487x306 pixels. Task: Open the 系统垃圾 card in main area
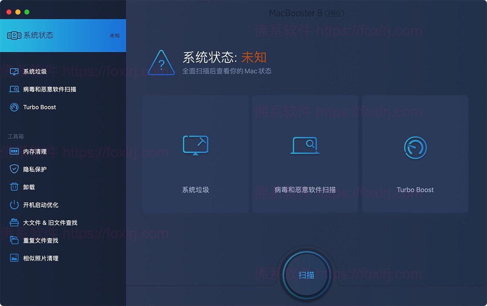point(195,154)
